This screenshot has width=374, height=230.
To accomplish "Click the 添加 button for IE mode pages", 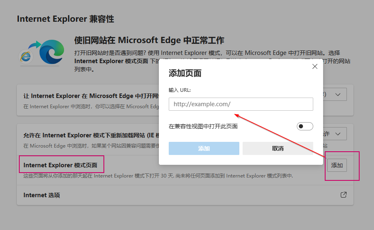I will coord(337,165).
